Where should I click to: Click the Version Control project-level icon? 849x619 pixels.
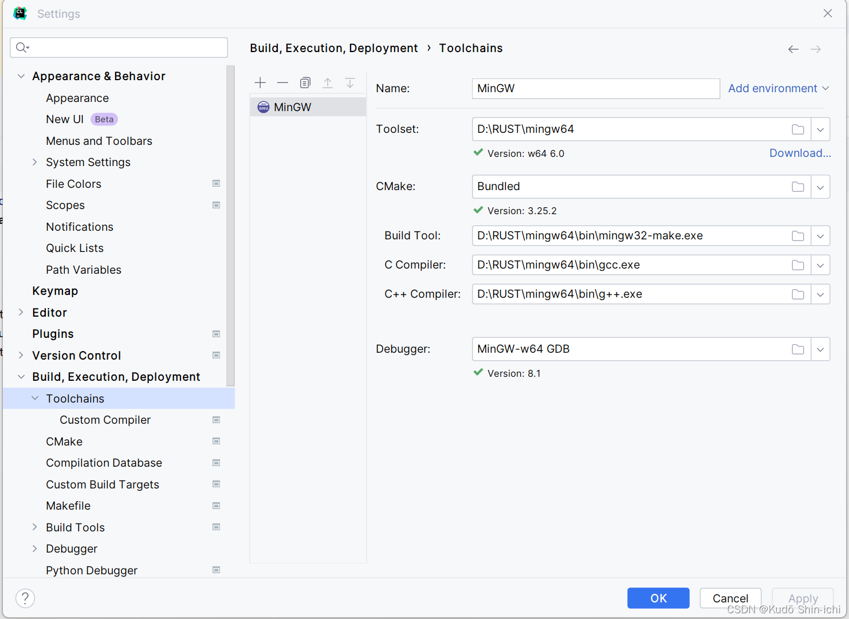pos(217,356)
